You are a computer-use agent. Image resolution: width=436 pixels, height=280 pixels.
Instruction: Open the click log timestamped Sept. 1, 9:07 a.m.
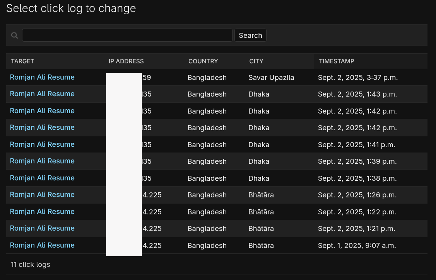pyautogui.click(x=42, y=245)
